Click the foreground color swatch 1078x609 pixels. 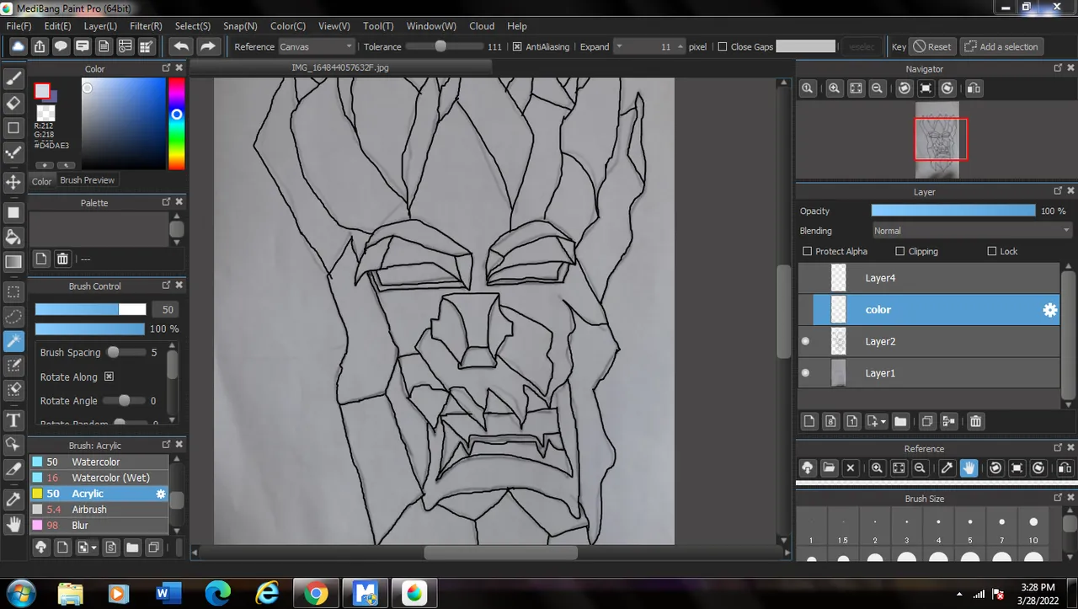coord(42,91)
